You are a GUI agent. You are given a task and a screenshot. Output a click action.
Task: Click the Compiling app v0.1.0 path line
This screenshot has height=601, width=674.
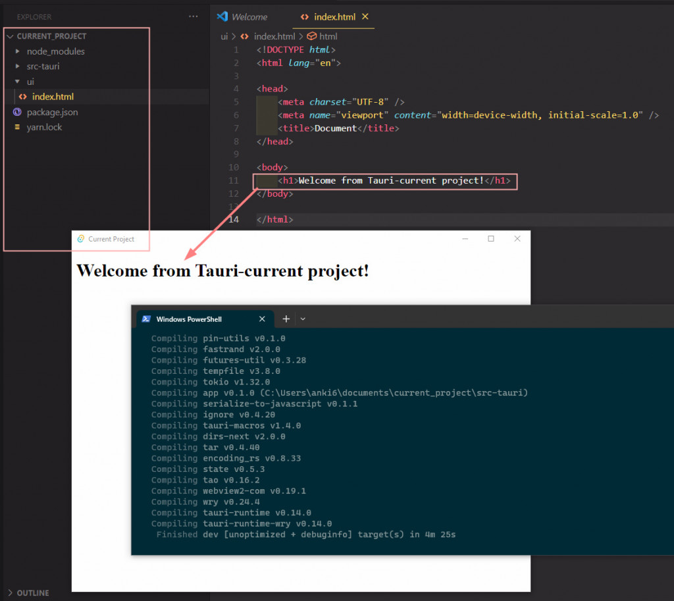click(340, 393)
